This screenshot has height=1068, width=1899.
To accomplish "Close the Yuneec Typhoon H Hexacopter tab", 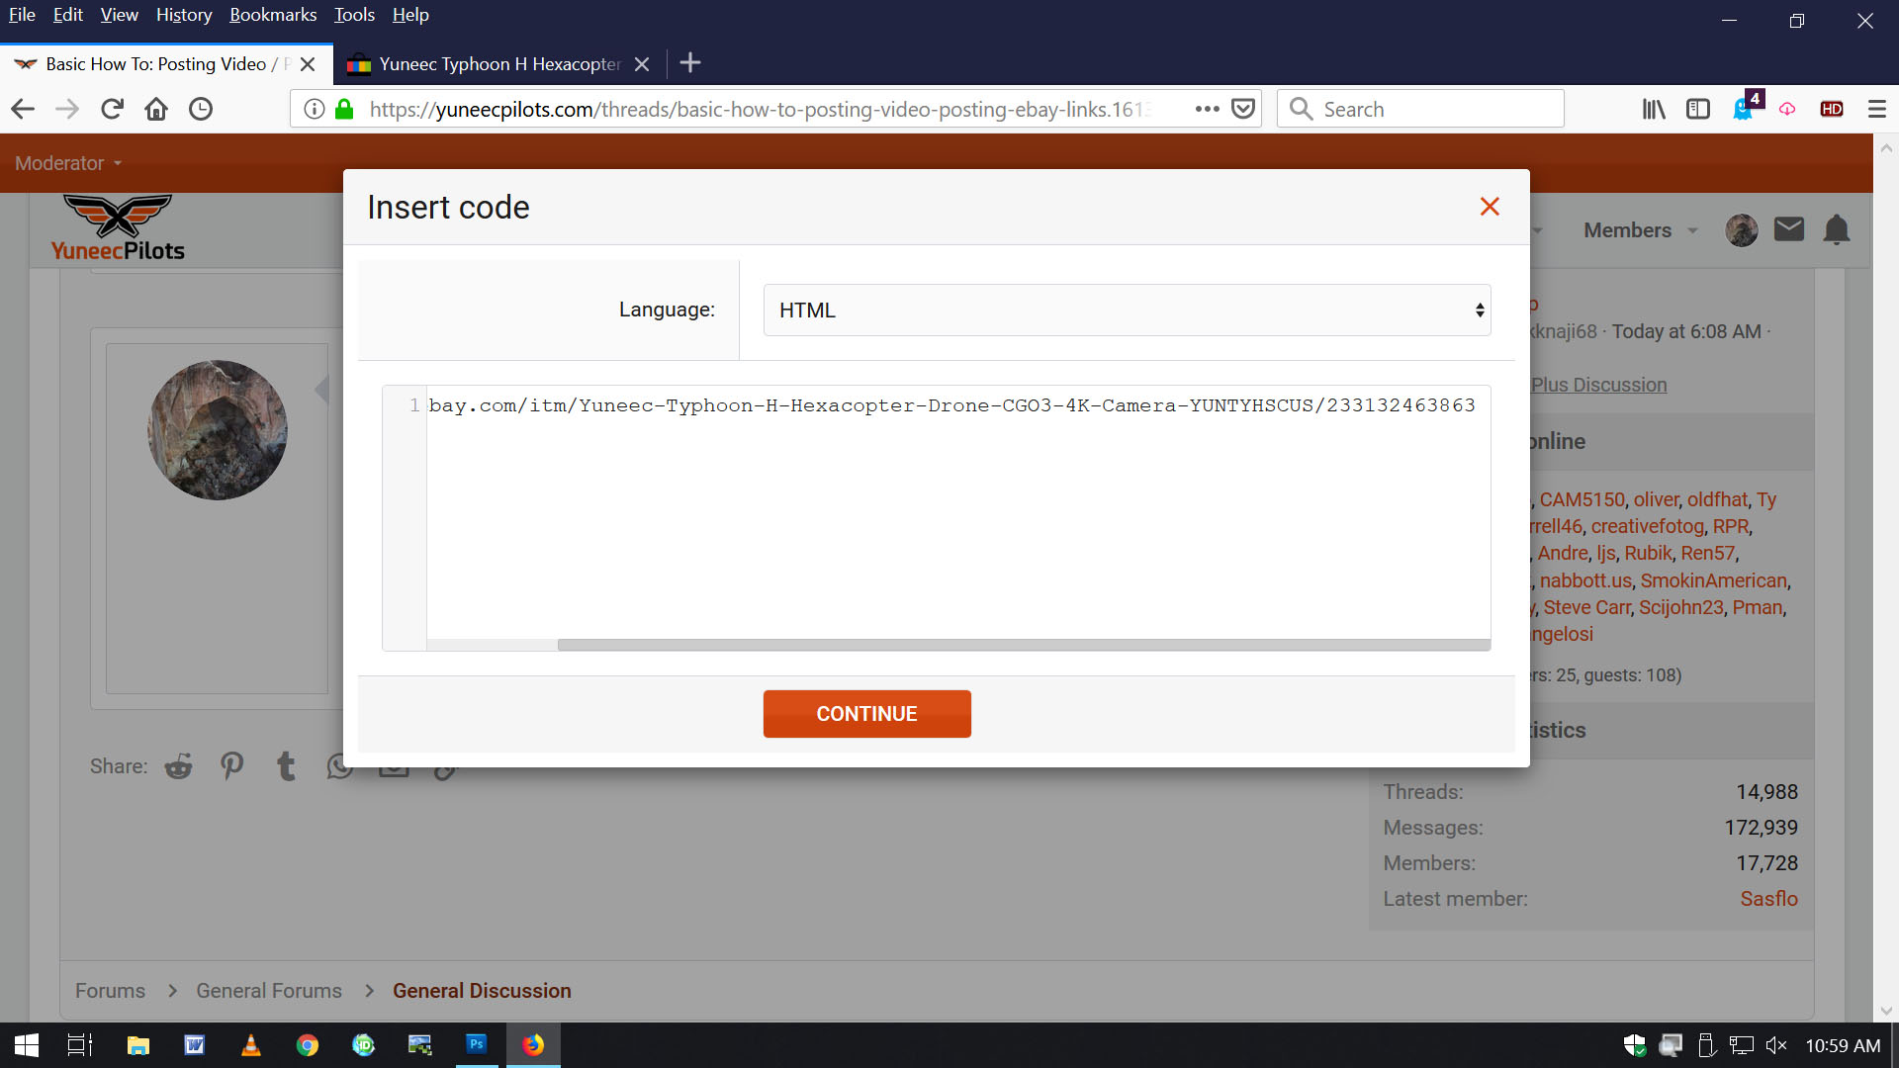I will (642, 64).
